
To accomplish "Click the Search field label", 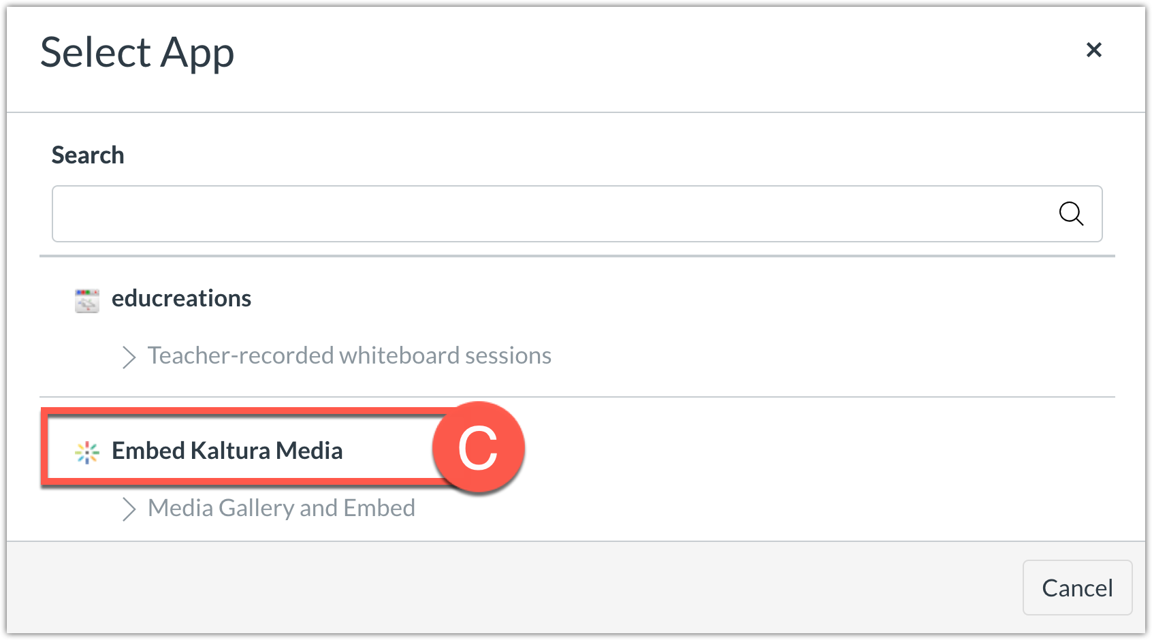I will pyautogui.click(x=88, y=155).
